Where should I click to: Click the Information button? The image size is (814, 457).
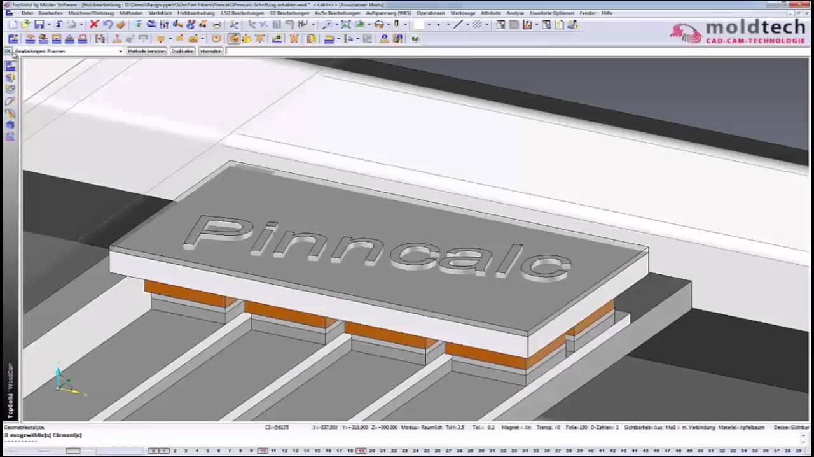point(210,51)
